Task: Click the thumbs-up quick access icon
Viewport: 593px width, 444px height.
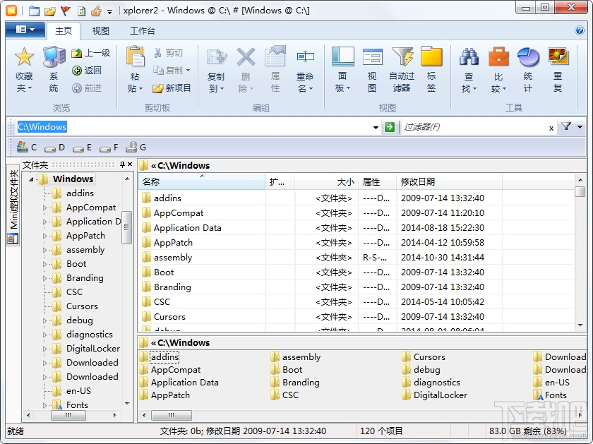Action: [96, 11]
